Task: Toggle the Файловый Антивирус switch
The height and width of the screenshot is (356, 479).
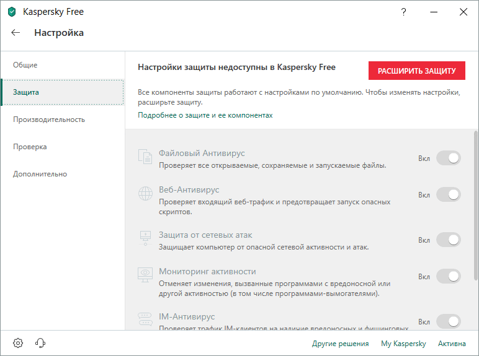Action: point(448,158)
